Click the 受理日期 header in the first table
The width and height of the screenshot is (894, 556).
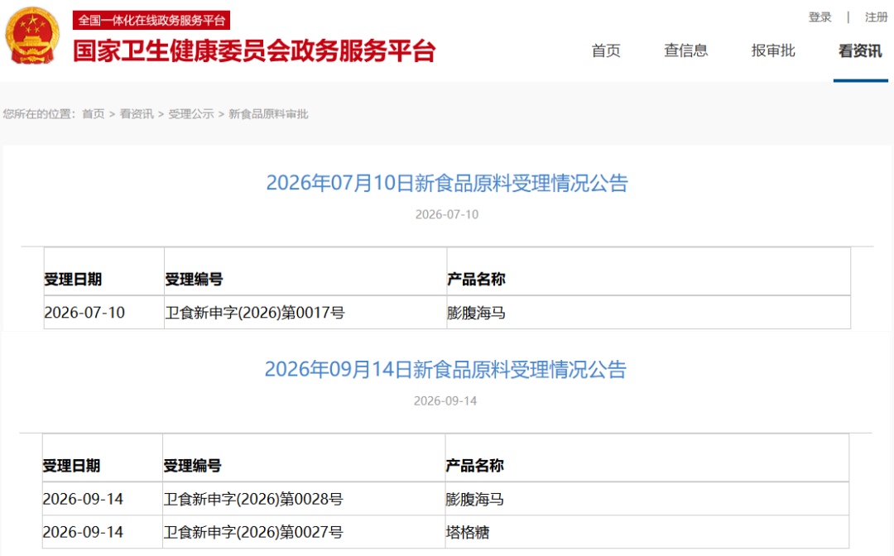(73, 279)
